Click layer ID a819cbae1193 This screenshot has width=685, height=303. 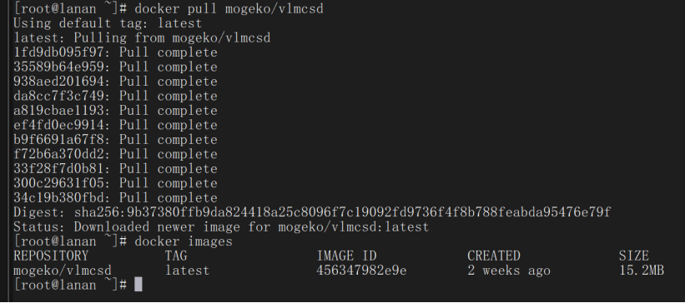[58, 111]
